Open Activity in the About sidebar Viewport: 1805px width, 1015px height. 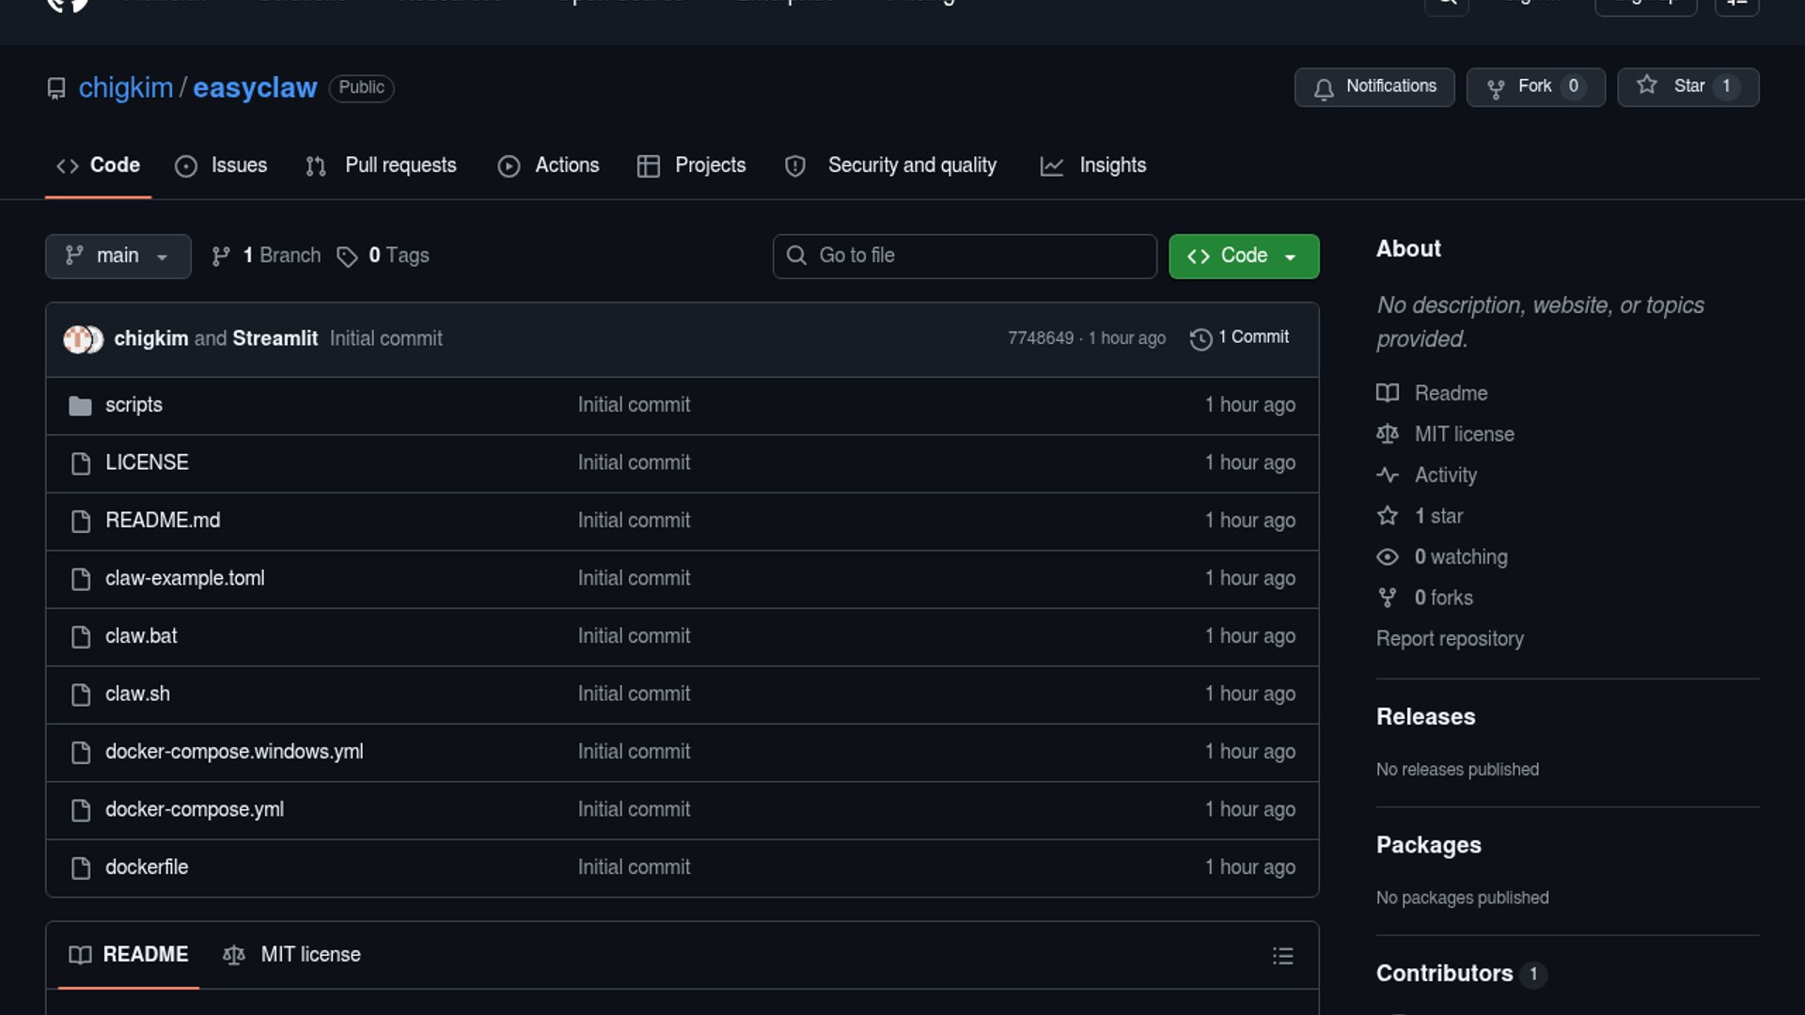click(x=1445, y=475)
